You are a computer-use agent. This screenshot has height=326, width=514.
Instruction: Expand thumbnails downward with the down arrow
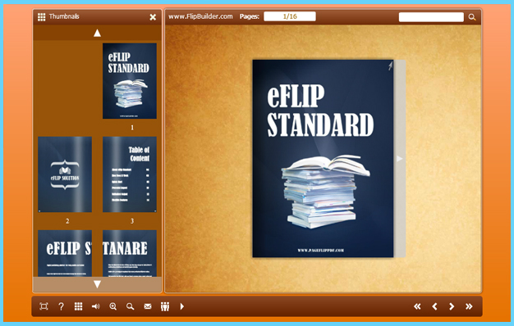click(98, 284)
